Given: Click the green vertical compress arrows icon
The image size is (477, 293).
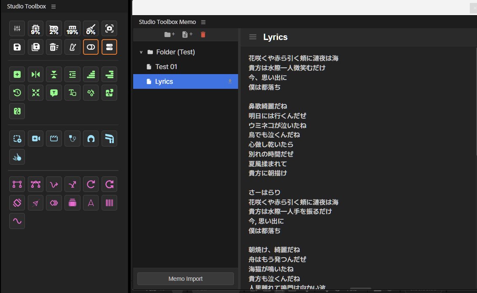Looking at the screenshot, I should click(54, 75).
